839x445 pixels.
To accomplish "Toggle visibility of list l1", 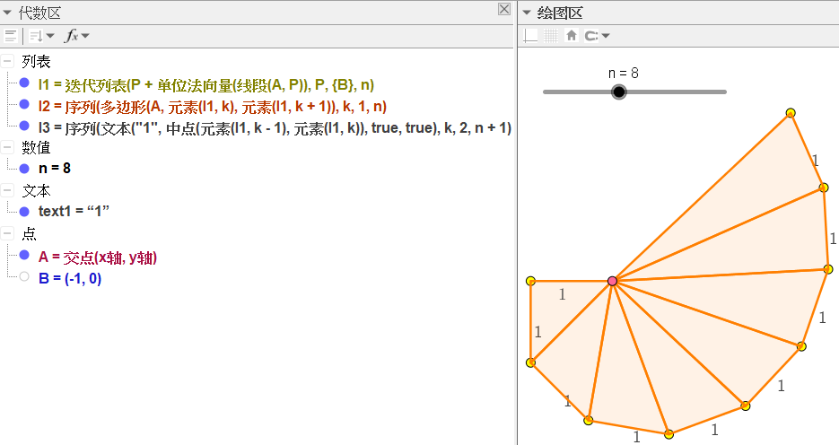I will pyautogui.click(x=24, y=83).
